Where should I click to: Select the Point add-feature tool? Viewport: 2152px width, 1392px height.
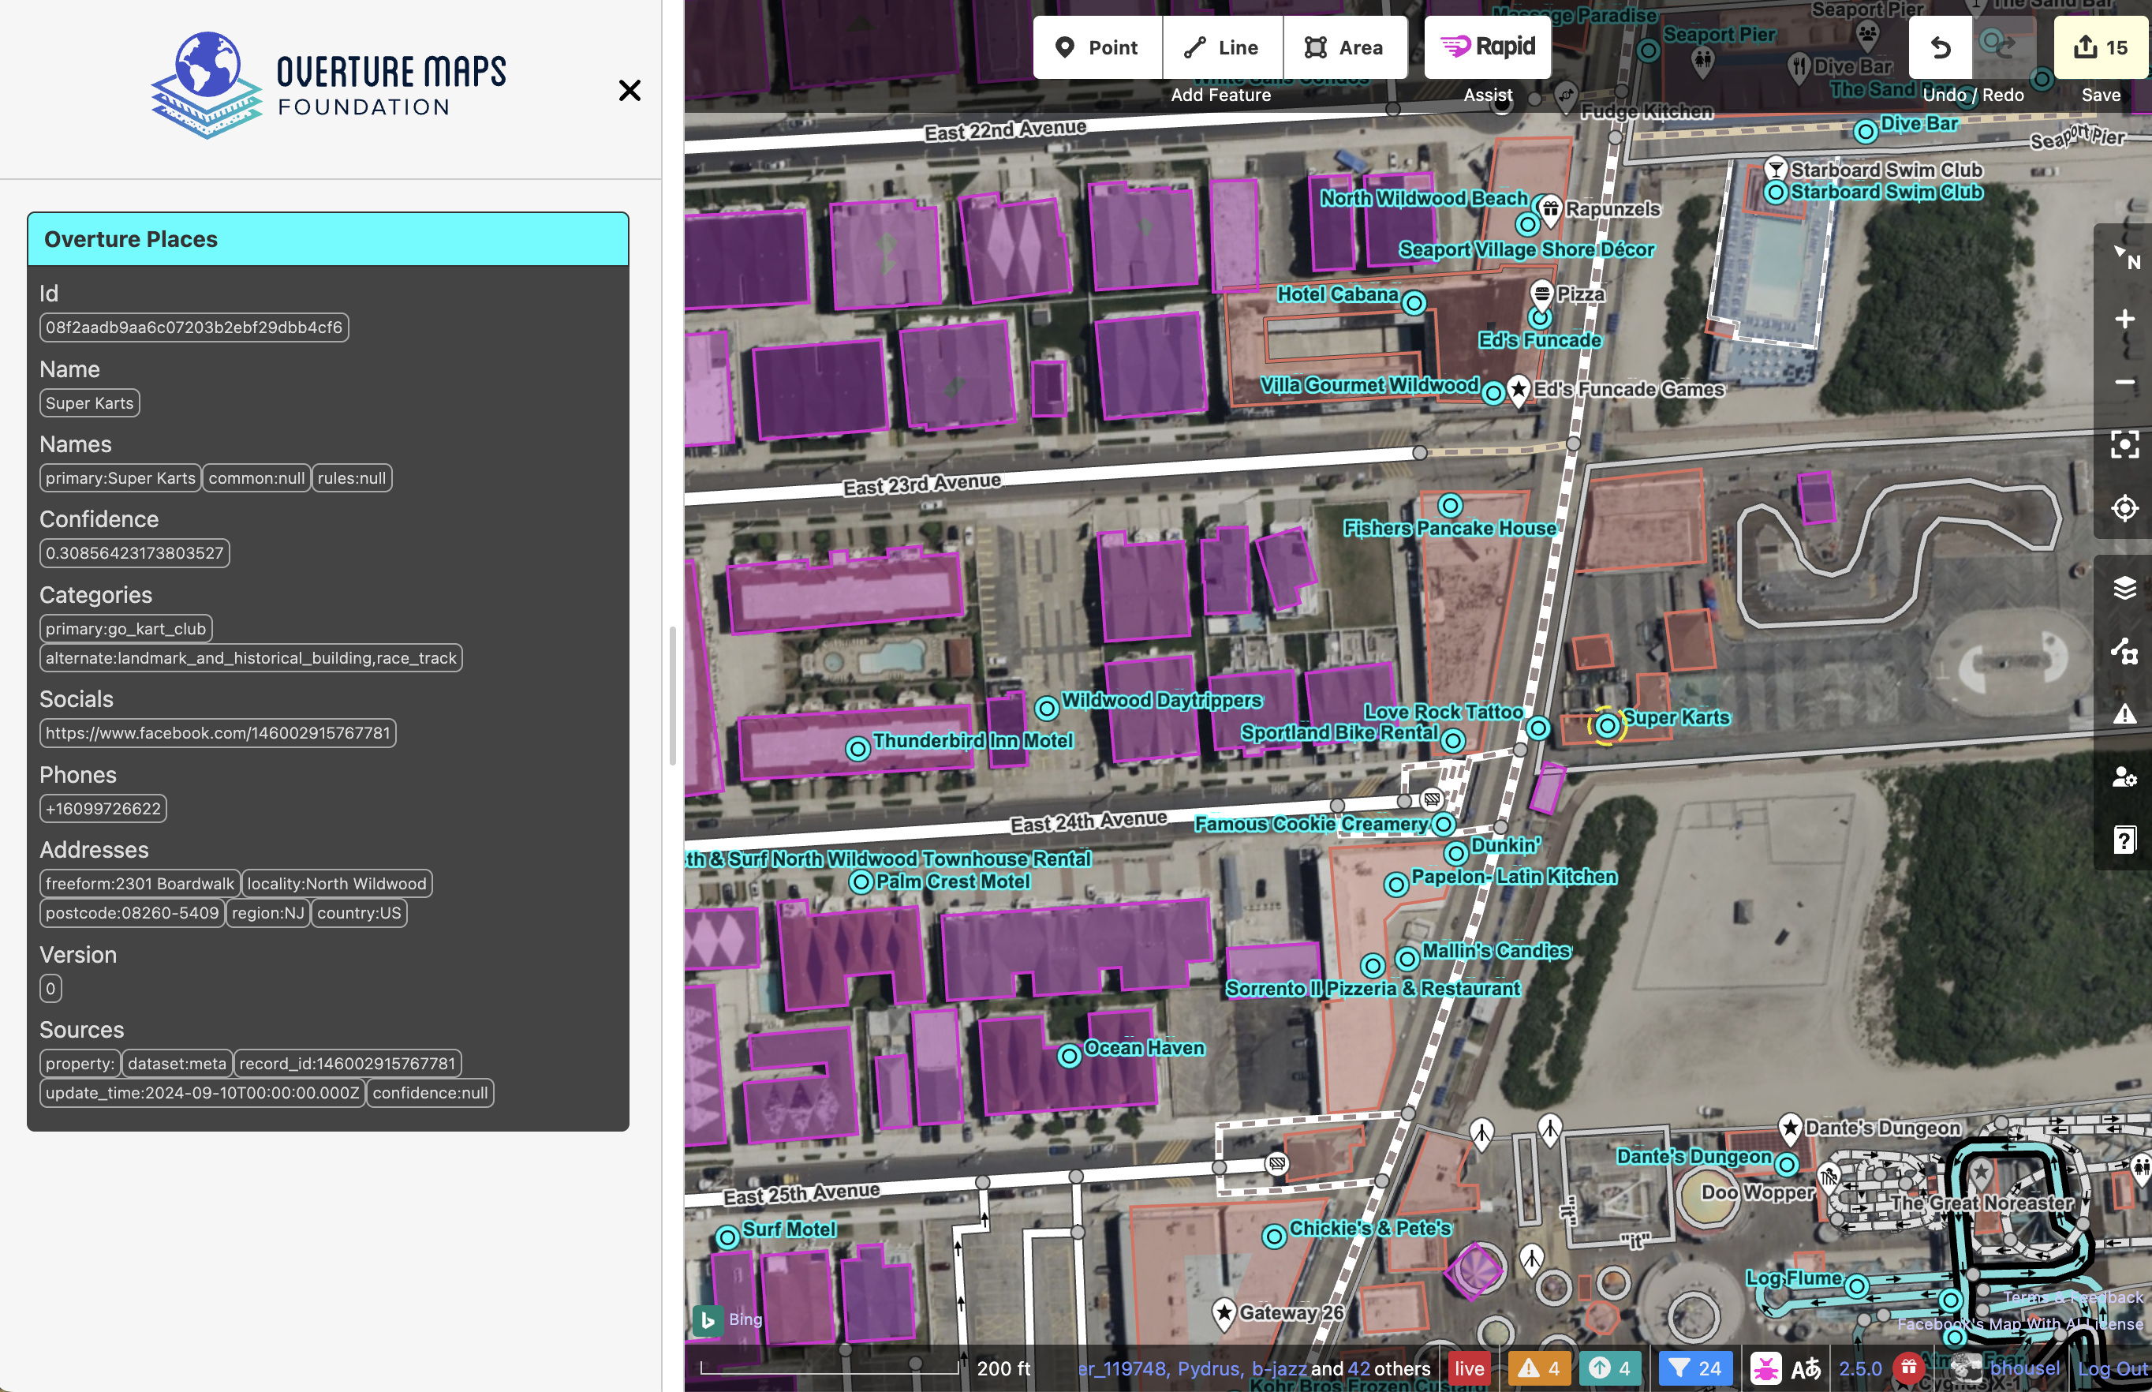(x=1097, y=47)
